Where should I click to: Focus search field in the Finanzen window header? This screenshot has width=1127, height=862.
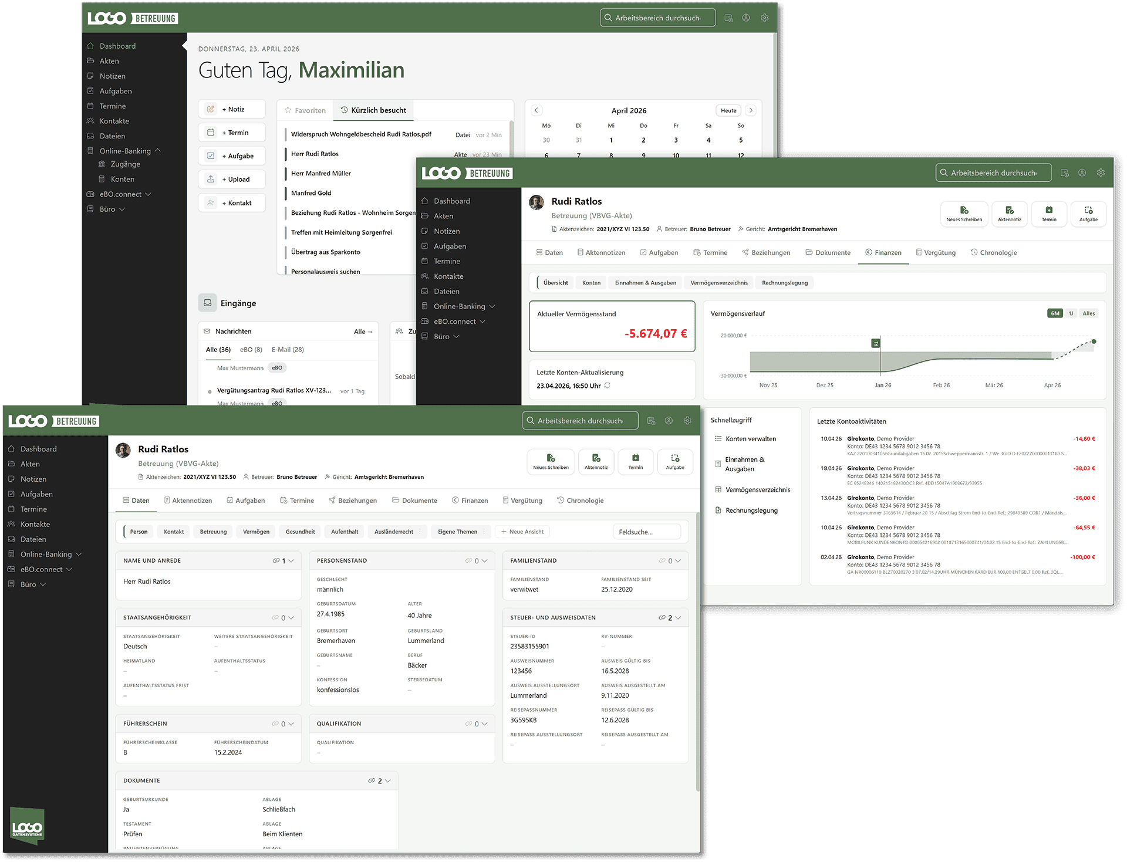point(993,173)
